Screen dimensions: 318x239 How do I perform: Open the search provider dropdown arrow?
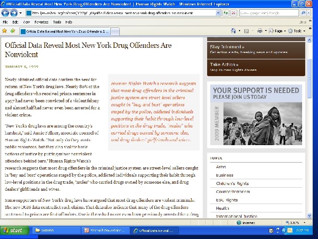tap(309, 13)
